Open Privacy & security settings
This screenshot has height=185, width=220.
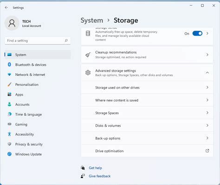coord(38,144)
